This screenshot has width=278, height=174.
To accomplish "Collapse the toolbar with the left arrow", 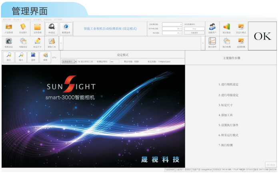I will pos(61,43).
